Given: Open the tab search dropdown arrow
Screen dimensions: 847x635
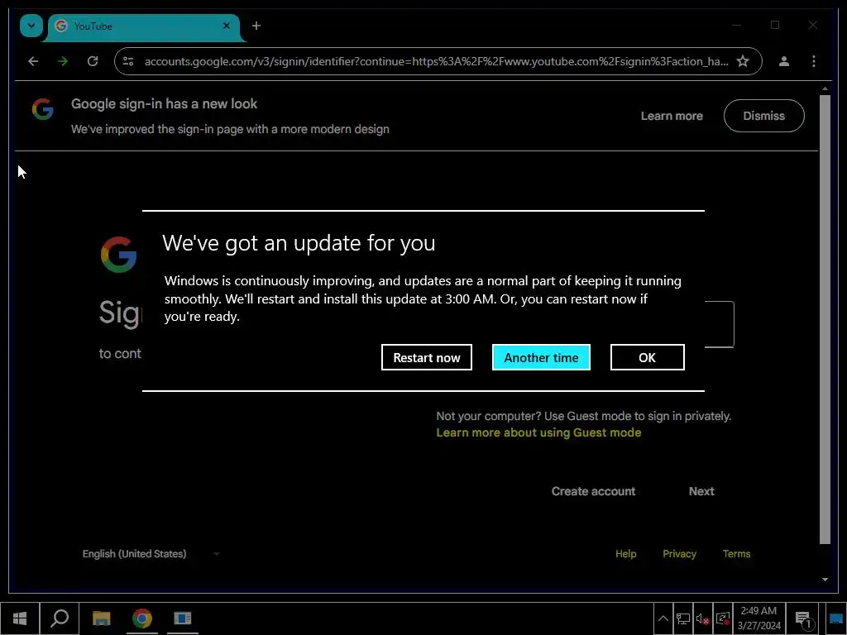Looking at the screenshot, I should pyautogui.click(x=31, y=26).
